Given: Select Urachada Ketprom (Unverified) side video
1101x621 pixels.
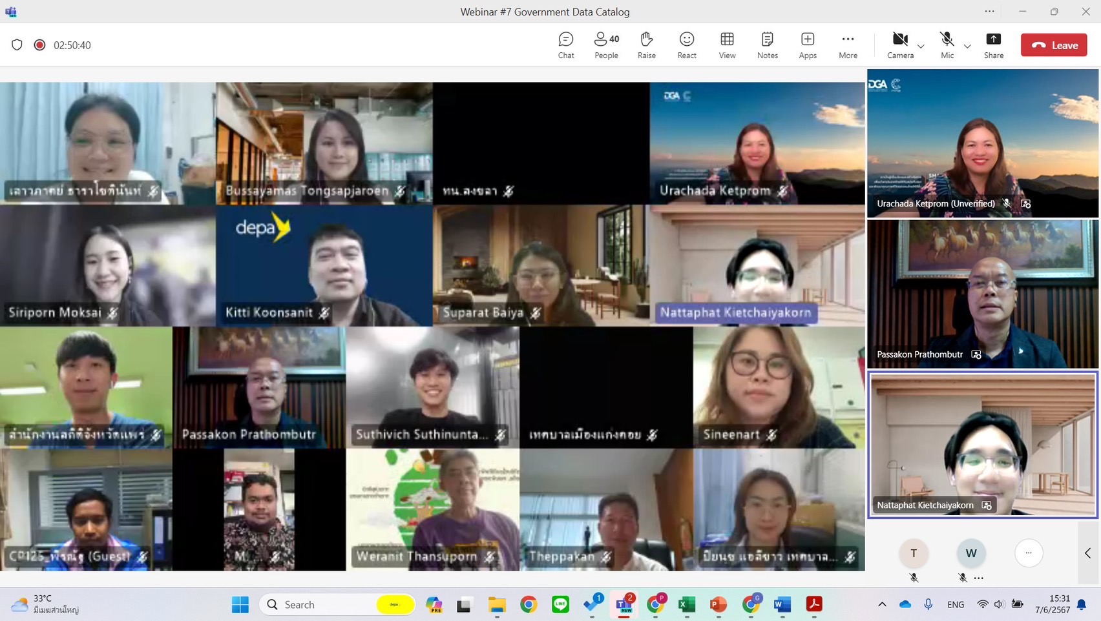Looking at the screenshot, I should point(982,143).
